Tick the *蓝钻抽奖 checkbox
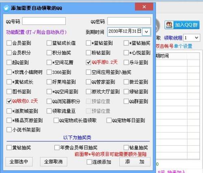Viewport: 203px width, 173px height. [x=126, y=43]
